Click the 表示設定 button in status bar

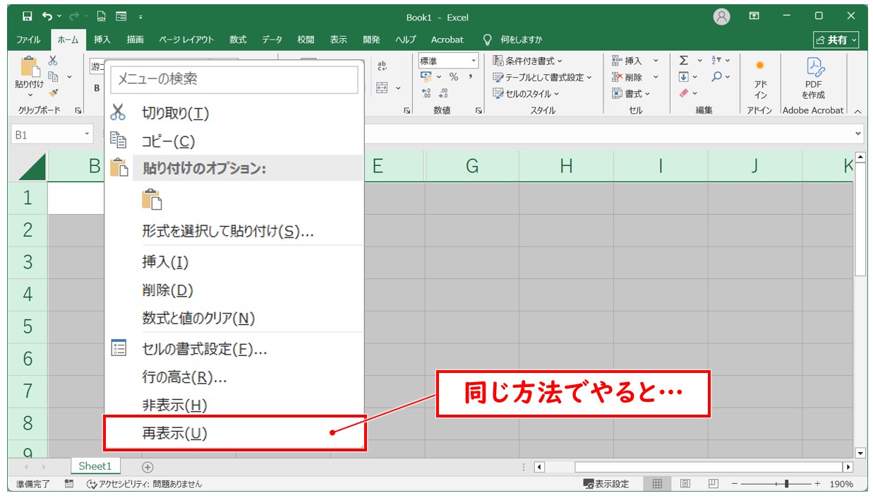click(x=606, y=484)
